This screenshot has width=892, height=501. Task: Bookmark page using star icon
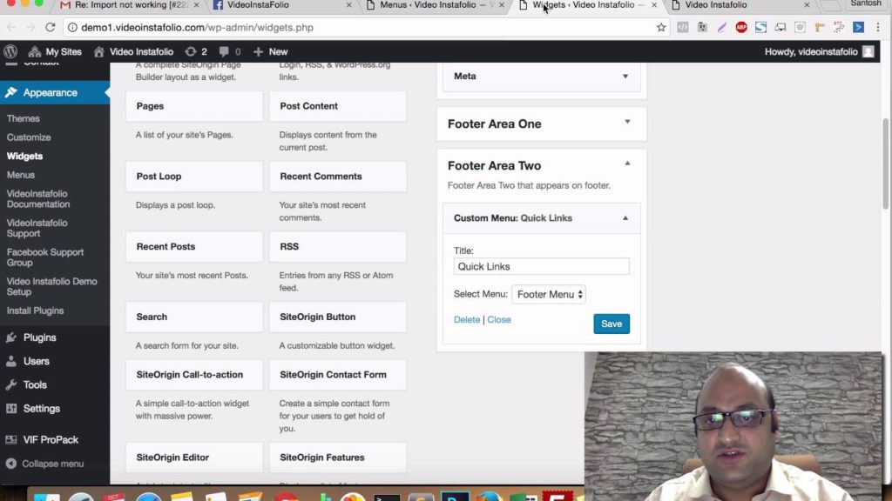point(661,27)
